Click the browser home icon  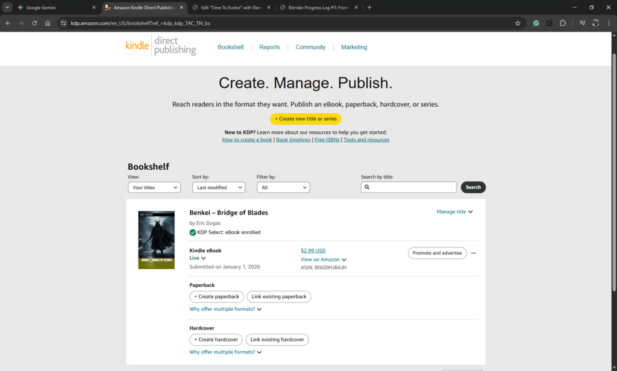point(48,23)
